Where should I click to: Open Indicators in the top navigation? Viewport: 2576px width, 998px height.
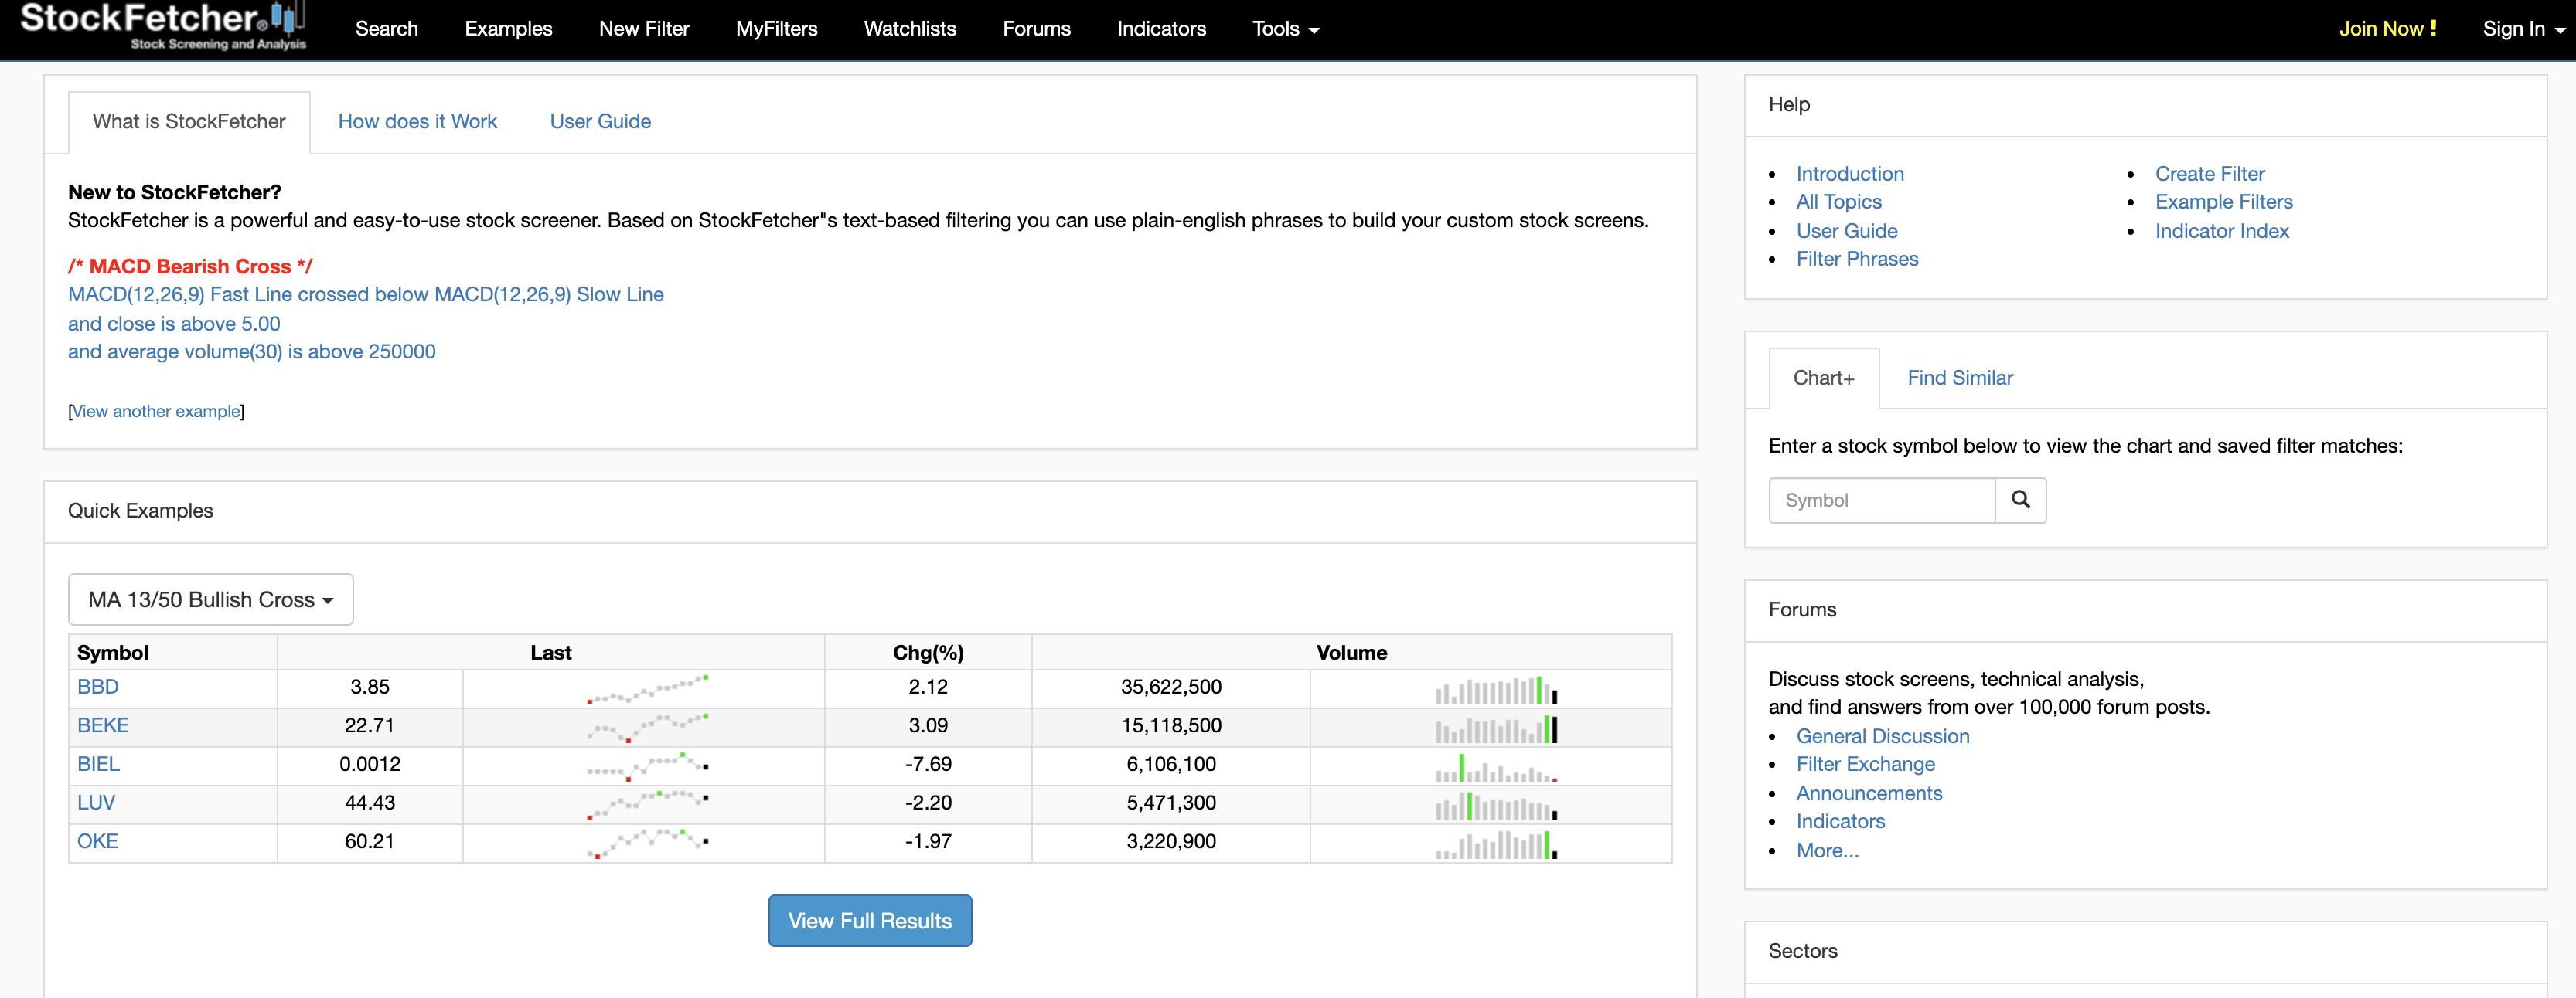[x=1161, y=29]
